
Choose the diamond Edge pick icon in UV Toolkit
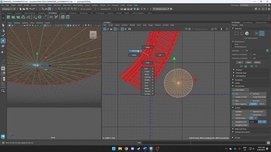click(242, 33)
